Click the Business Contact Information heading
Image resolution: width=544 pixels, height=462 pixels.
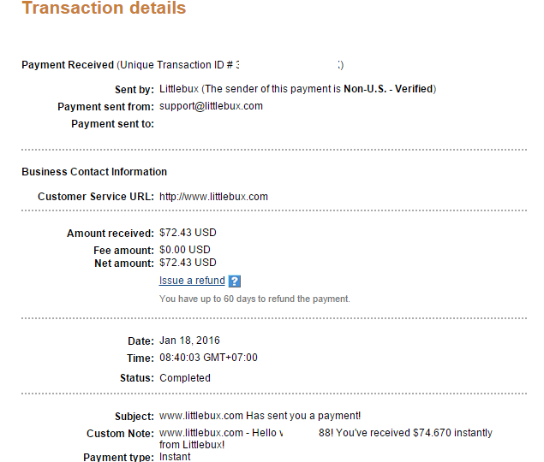click(x=94, y=172)
